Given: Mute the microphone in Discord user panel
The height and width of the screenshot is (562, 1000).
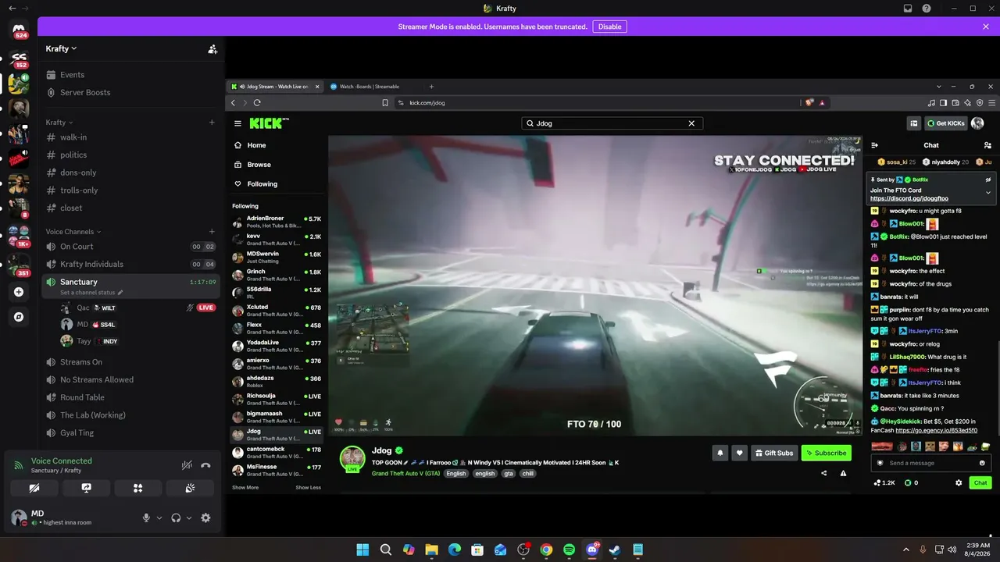Looking at the screenshot, I should click(146, 518).
